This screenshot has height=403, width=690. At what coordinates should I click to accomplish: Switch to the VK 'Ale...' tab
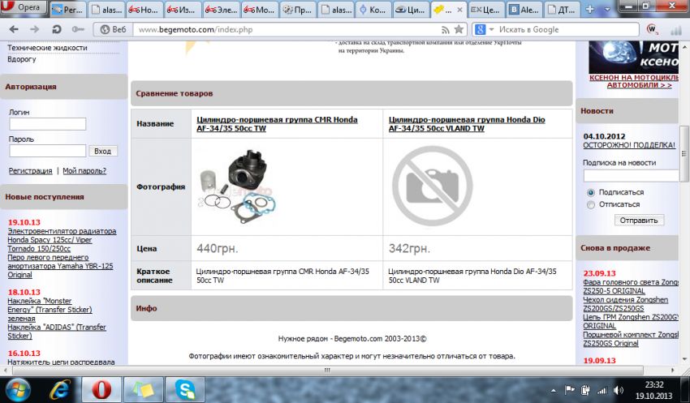click(524, 9)
